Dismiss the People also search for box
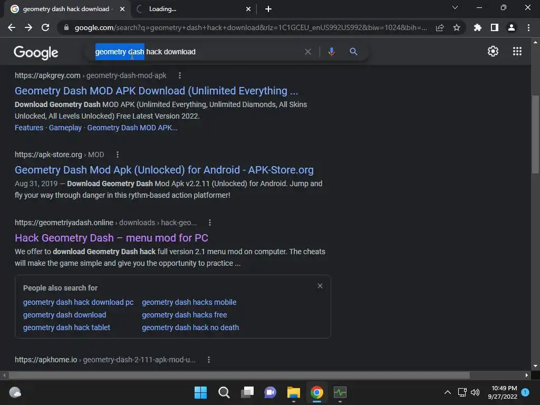Viewport: 540px width, 405px height. 320,286
